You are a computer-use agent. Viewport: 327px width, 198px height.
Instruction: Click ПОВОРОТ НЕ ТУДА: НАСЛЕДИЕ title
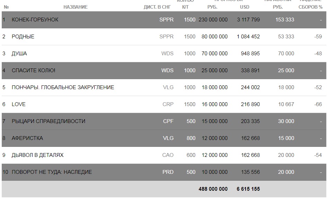point(52,172)
